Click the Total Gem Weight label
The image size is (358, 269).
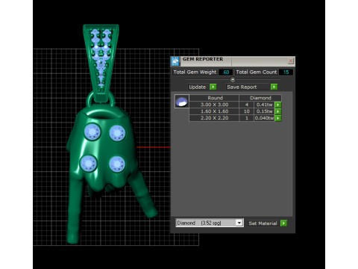click(x=195, y=72)
